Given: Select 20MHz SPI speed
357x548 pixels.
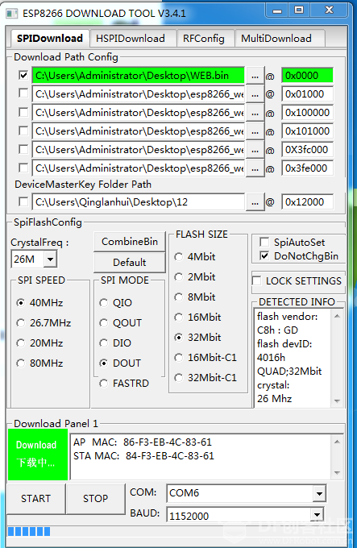Looking at the screenshot, I should coord(39,343).
